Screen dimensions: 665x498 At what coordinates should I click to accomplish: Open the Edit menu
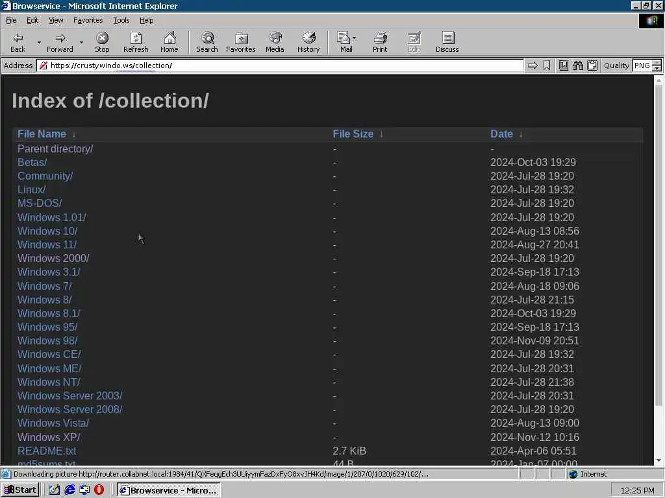[32, 20]
